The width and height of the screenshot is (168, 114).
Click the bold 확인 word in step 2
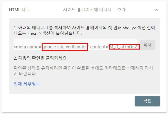point(36,58)
